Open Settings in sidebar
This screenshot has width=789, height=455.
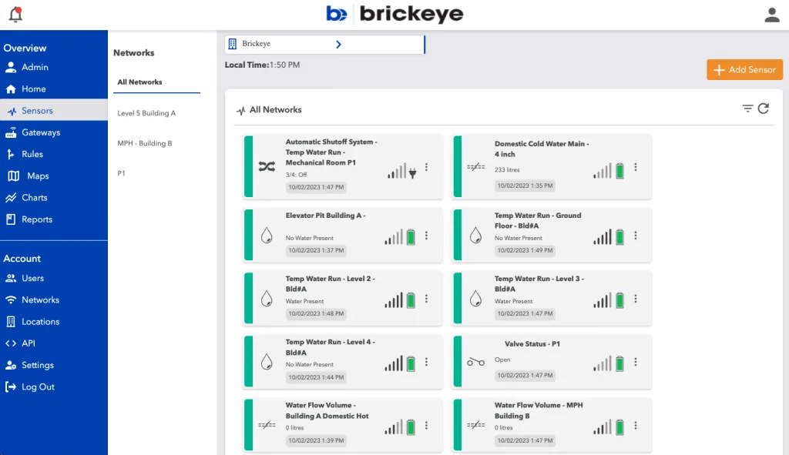pos(54,365)
